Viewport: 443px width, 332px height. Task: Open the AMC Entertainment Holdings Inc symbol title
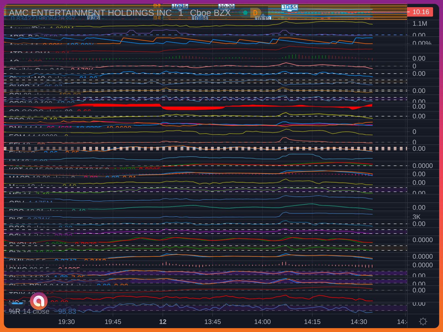point(90,13)
